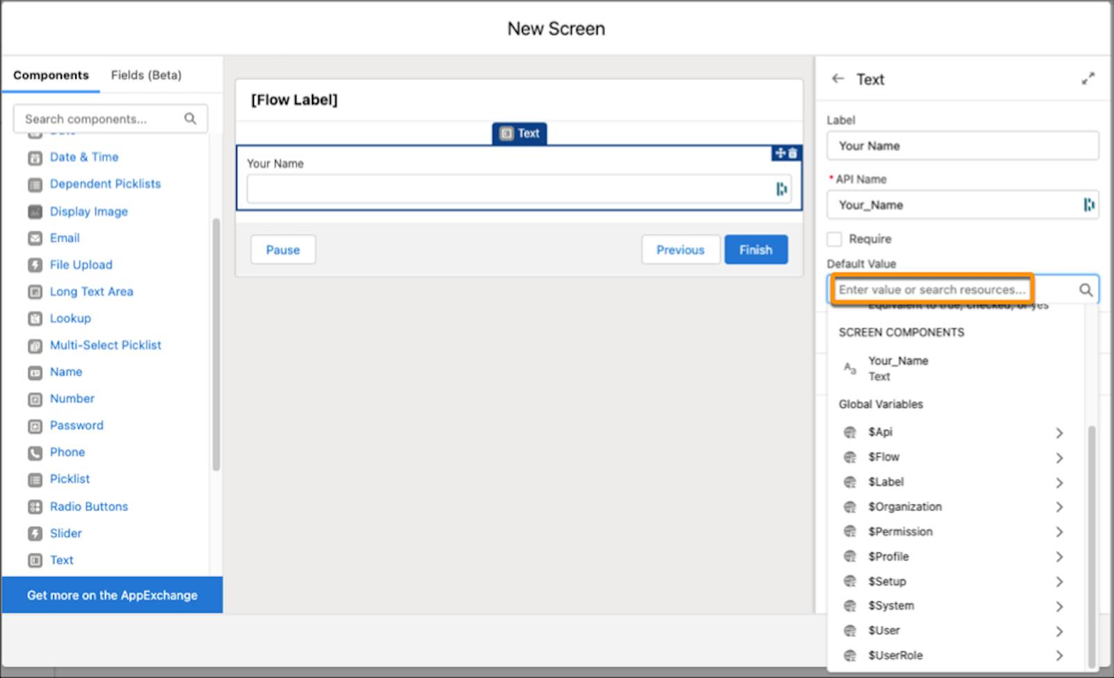Expand the $Organization global variable
This screenshot has width=1114, height=678.
pos(1060,507)
